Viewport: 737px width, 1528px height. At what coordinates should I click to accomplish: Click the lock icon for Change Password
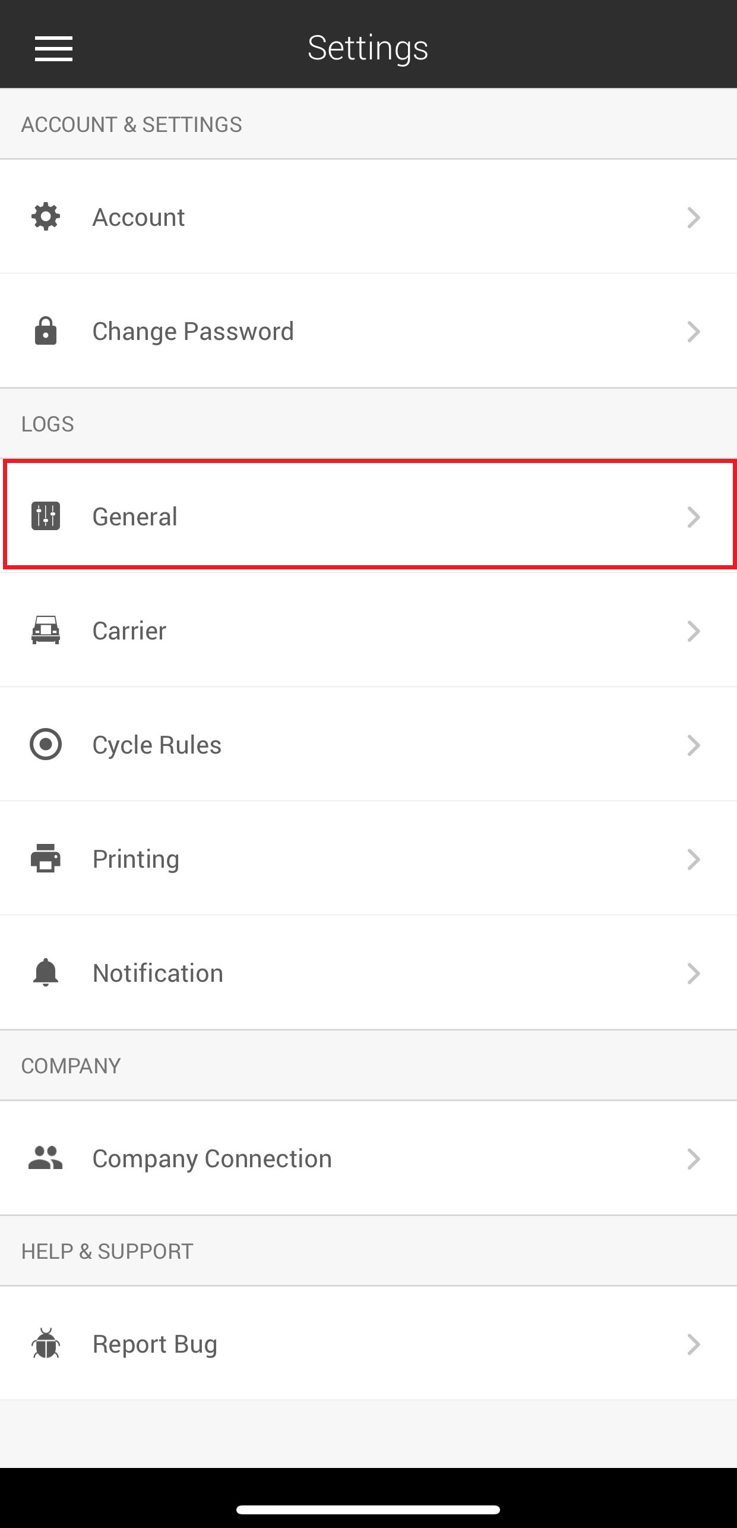(46, 331)
